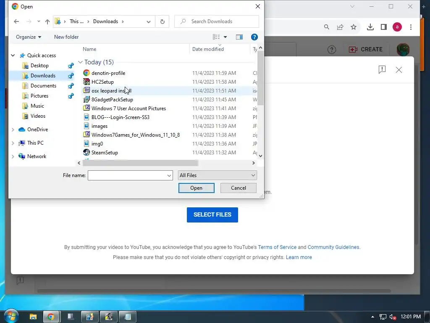Open the Learn more link

coord(299,257)
